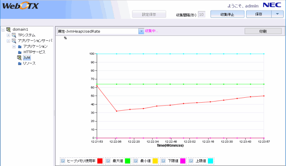Click the アプリケーションサーバ node icon
The image size is (286, 166).
point(14,41)
